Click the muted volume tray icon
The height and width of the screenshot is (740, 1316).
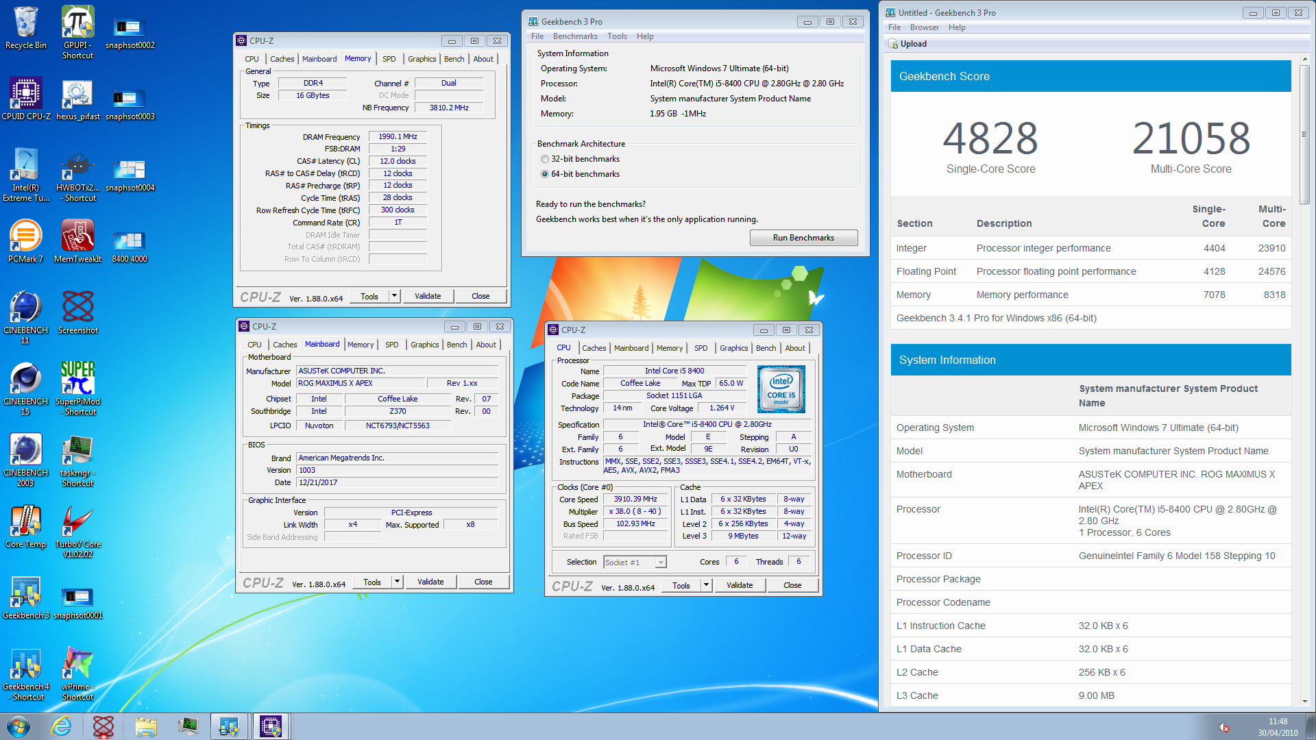1224,727
